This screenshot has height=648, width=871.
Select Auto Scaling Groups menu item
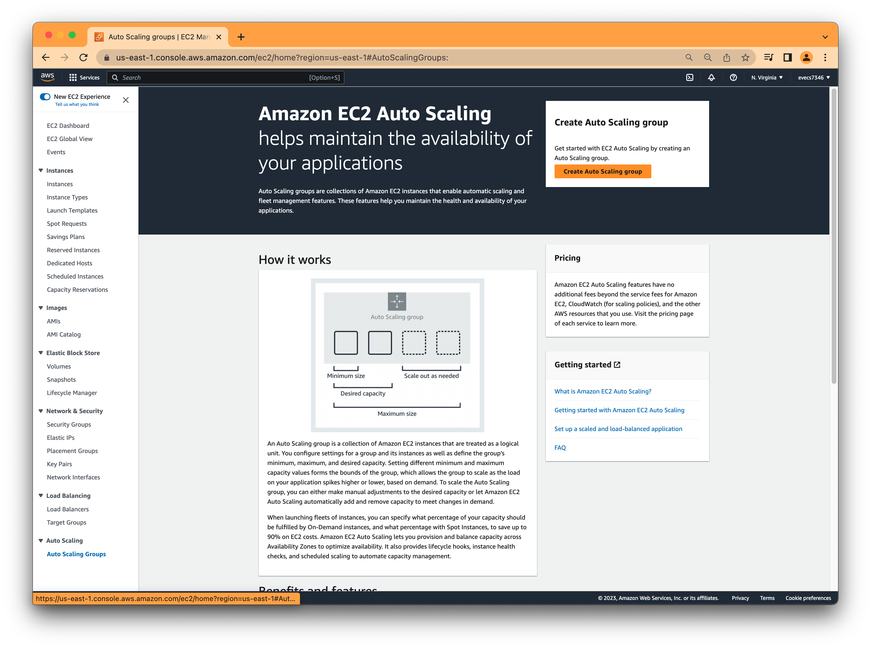76,553
